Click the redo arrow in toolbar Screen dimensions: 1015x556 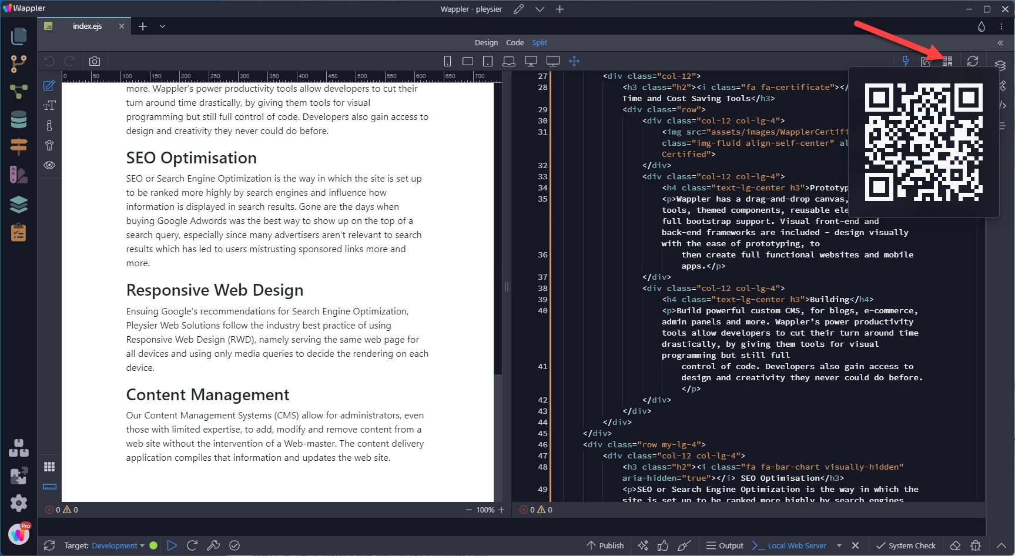coord(69,61)
